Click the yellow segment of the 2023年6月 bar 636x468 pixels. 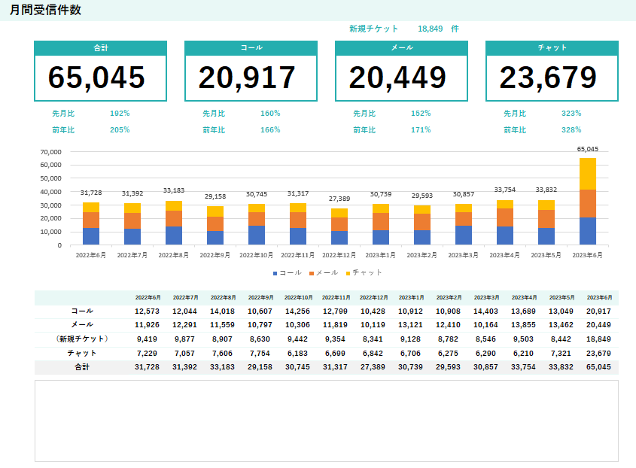point(587,173)
